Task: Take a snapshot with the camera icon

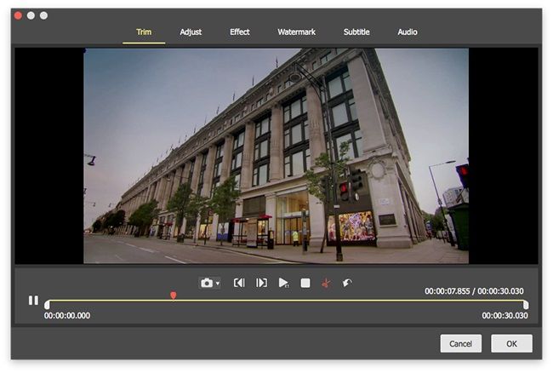Action: pyautogui.click(x=206, y=283)
